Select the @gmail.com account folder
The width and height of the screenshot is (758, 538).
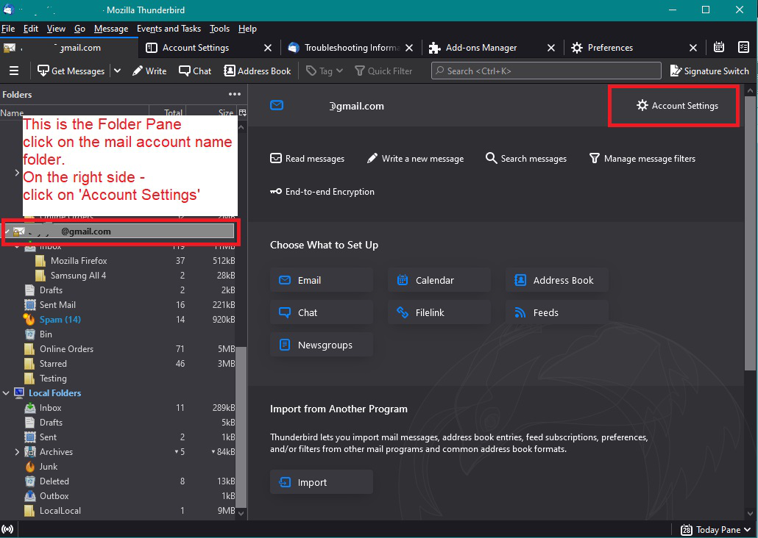coord(119,232)
